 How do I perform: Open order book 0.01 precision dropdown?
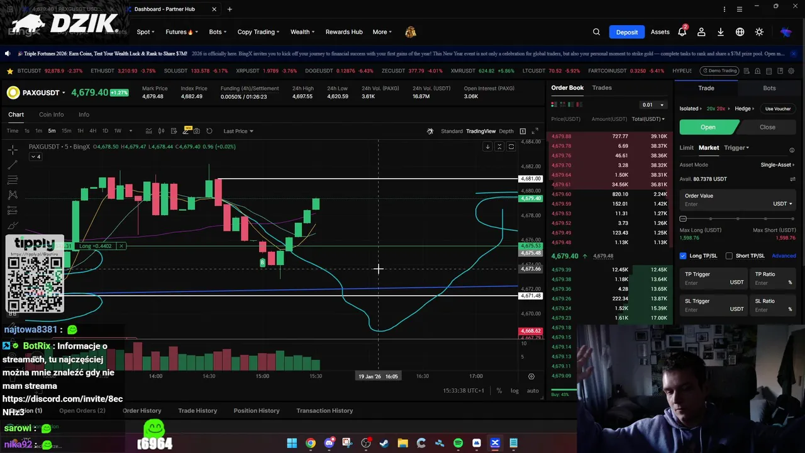pyautogui.click(x=652, y=104)
